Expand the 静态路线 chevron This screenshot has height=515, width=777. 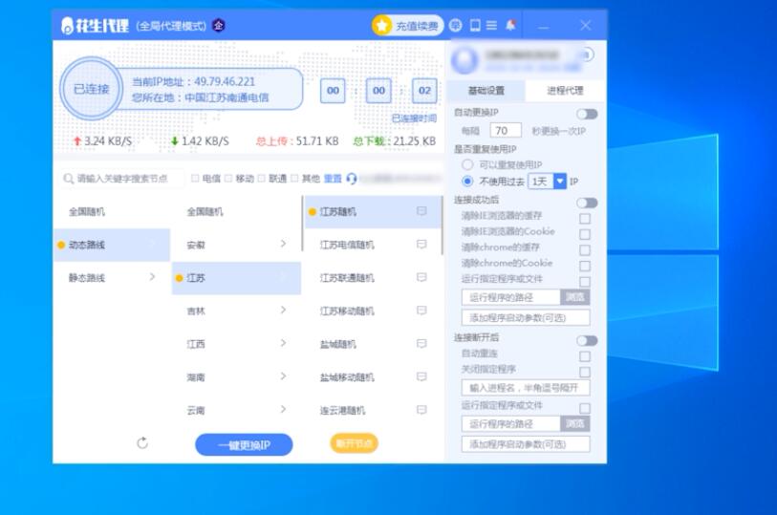coord(152,277)
